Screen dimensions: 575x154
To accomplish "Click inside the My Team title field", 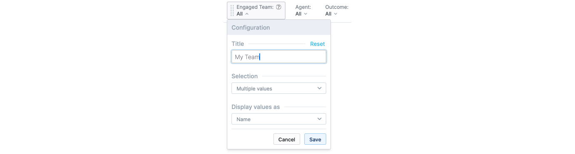I will point(279,57).
